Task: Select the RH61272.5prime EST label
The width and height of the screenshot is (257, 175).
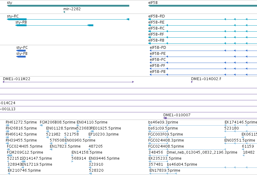Action: (x=21, y=122)
